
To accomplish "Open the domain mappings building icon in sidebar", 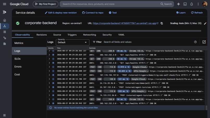I will [4, 44].
